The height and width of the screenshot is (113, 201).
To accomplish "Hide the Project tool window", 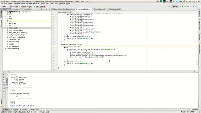I will [x=50, y=9].
